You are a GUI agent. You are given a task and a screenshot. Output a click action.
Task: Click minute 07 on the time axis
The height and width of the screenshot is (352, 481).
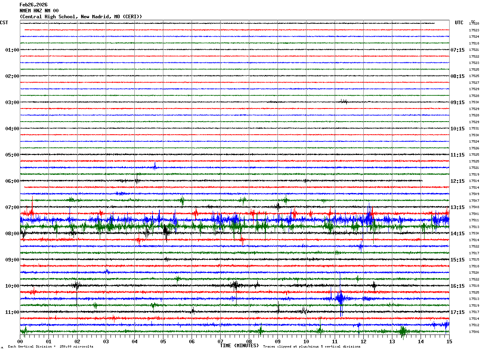220,341
